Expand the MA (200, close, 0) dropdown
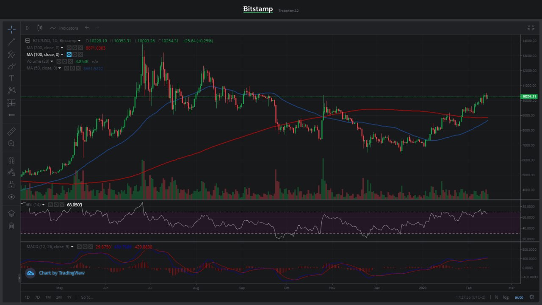This screenshot has width=542, height=305. tap(62, 48)
